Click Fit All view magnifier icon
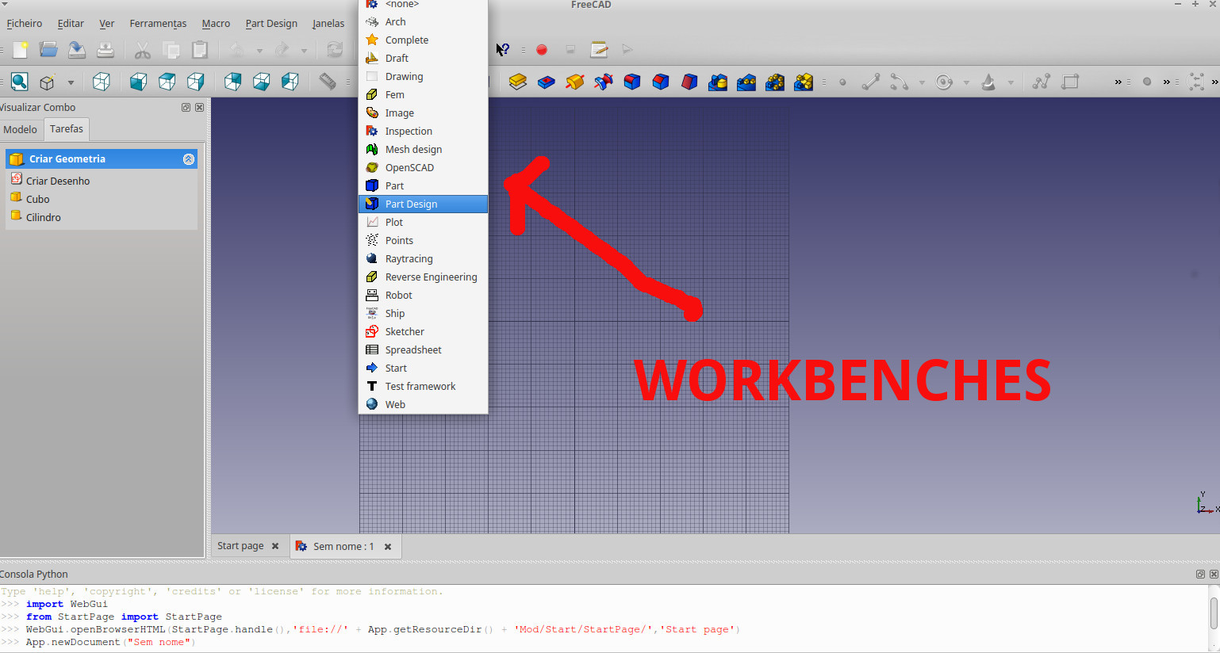The image size is (1220, 653). point(19,82)
